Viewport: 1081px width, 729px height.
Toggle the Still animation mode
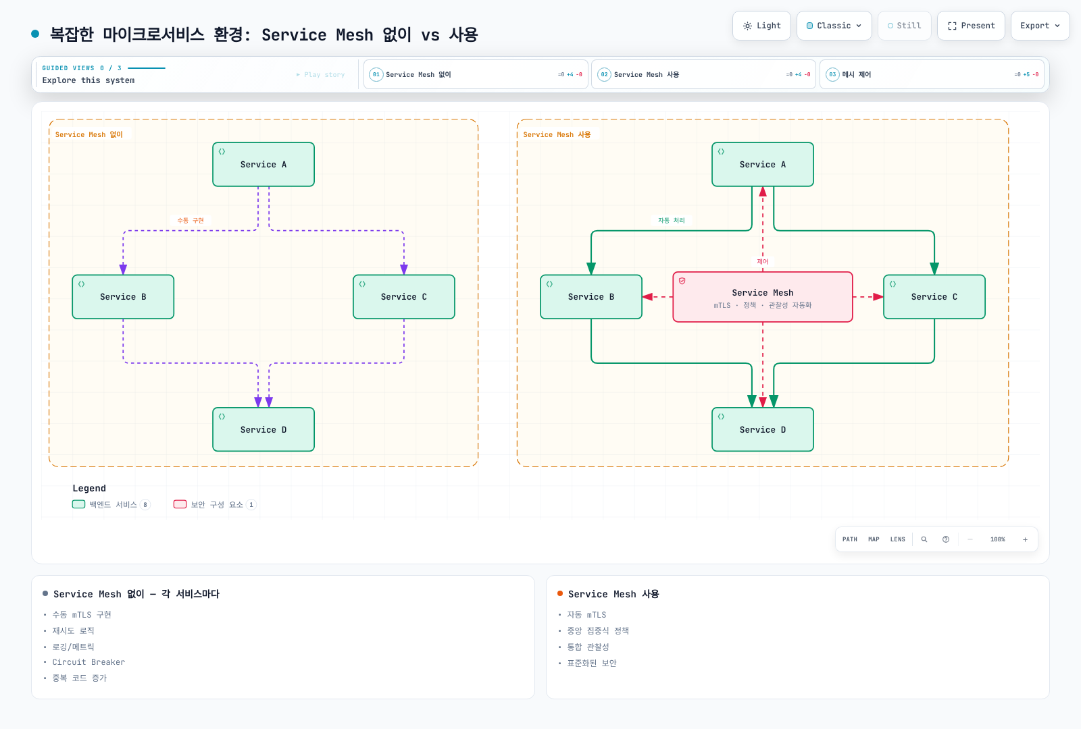[x=904, y=26]
